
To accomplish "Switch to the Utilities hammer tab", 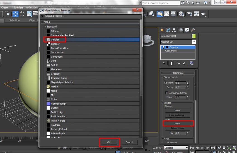I will tap(193, 30).
